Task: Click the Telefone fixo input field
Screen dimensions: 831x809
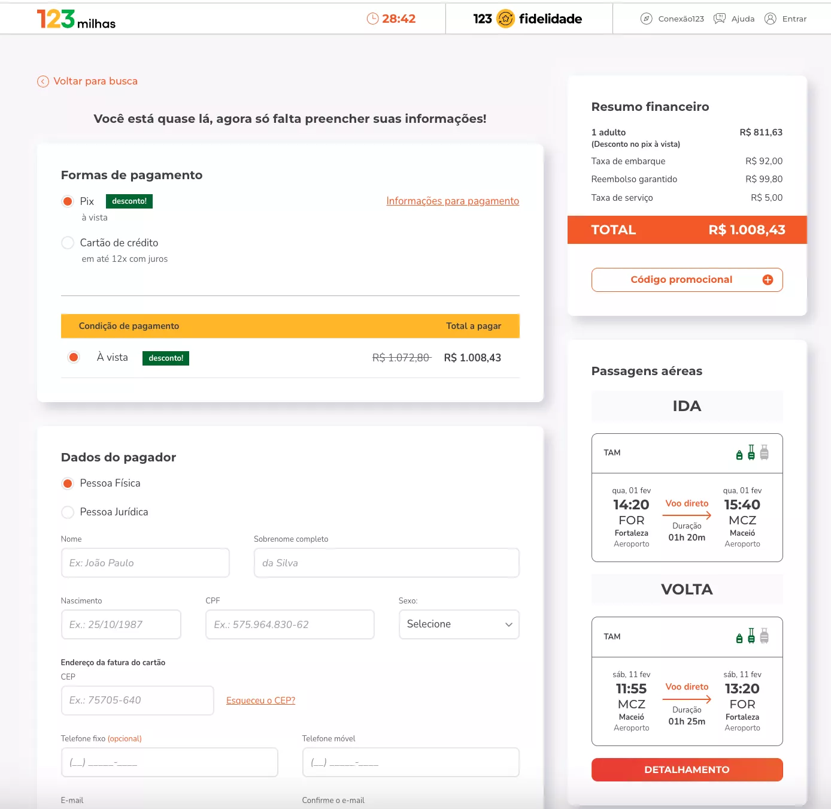Action: click(x=169, y=762)
